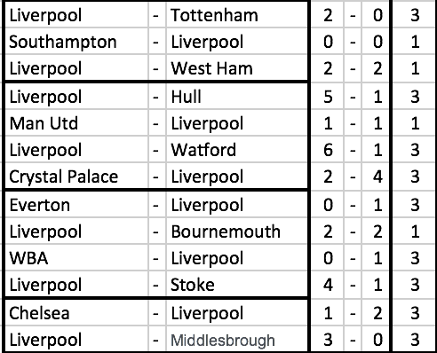437x353 pixels.
Task: Select home score 5 in Hull row
Action: (328, 97)
